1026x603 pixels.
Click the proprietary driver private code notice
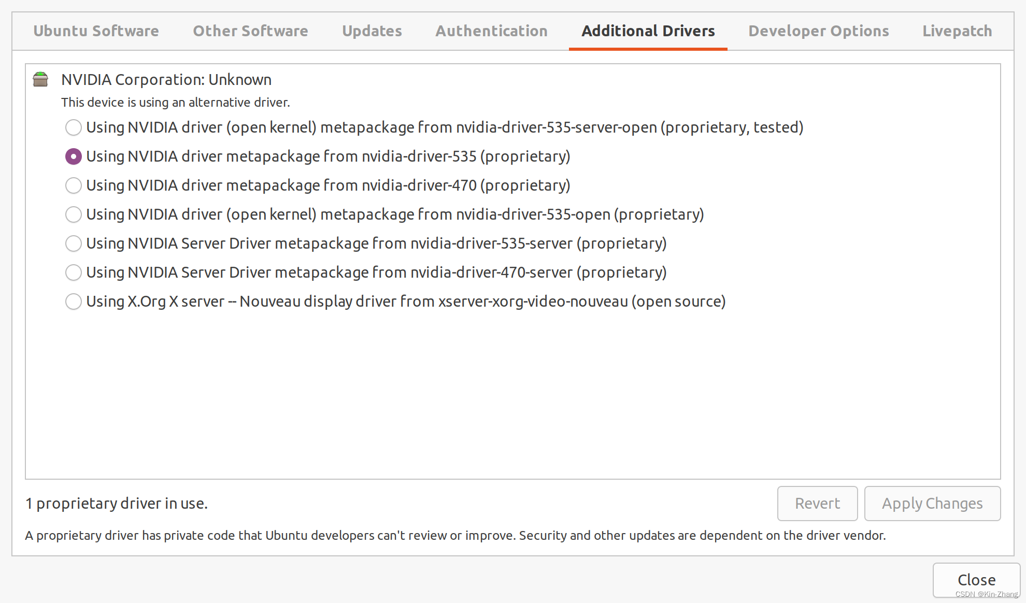click(x=455, y=536)
